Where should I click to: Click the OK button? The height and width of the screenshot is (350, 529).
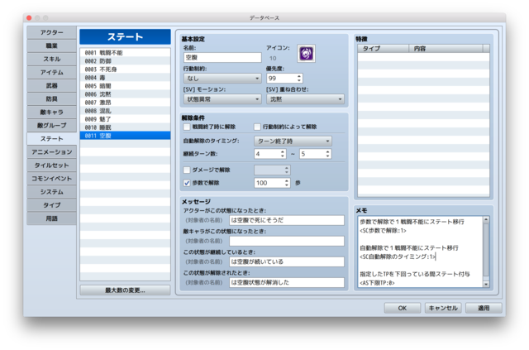point(403,308)
